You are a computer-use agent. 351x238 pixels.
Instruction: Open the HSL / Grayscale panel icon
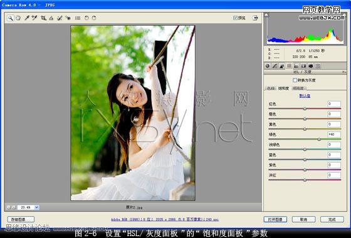(x=289, y=66)
